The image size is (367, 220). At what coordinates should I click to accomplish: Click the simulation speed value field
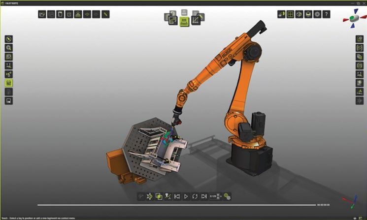213,196
